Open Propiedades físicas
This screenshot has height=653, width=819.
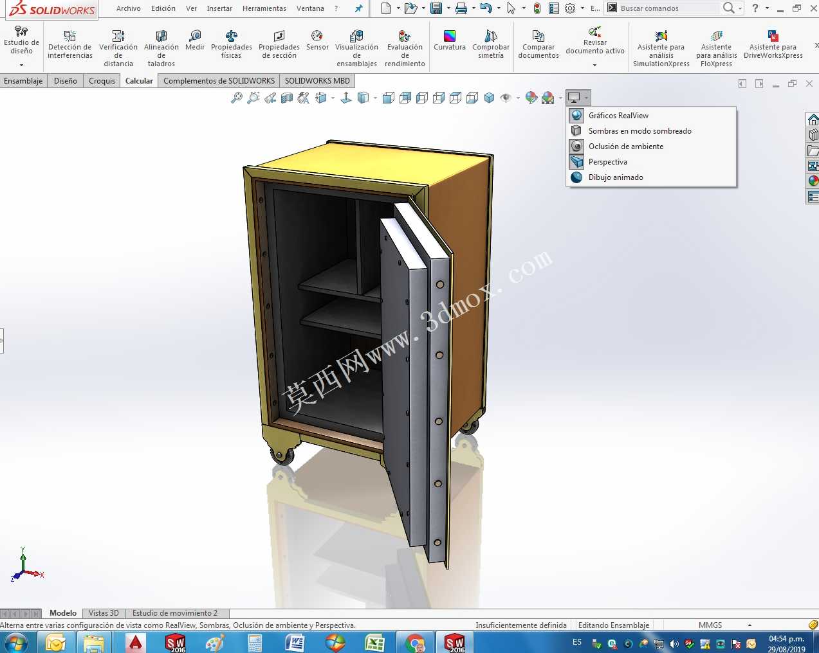click(x=232, y=45)
